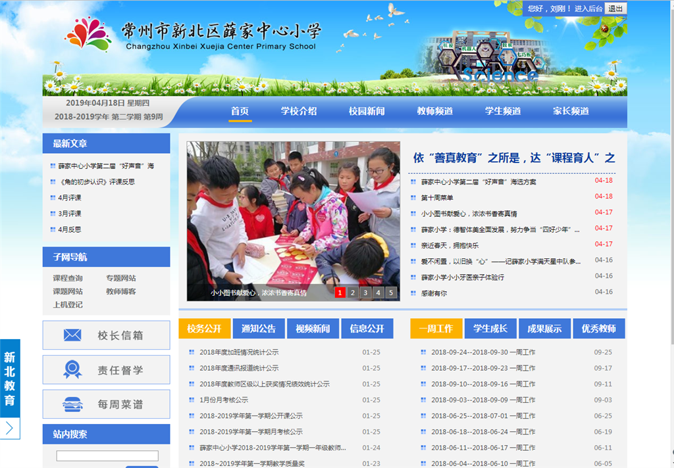Select the 通知公告 tab
This screenshot has width=674, height=468.
(259, 329)
